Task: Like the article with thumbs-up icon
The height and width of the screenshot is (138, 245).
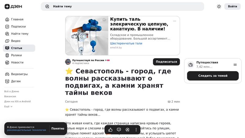Action: [x=110, y=130]
